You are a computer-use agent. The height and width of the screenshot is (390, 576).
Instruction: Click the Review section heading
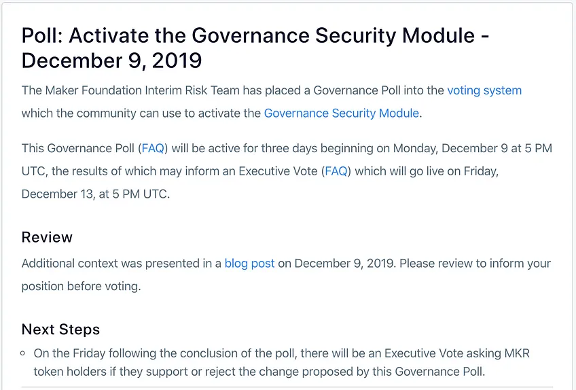[x=47, y=237]
